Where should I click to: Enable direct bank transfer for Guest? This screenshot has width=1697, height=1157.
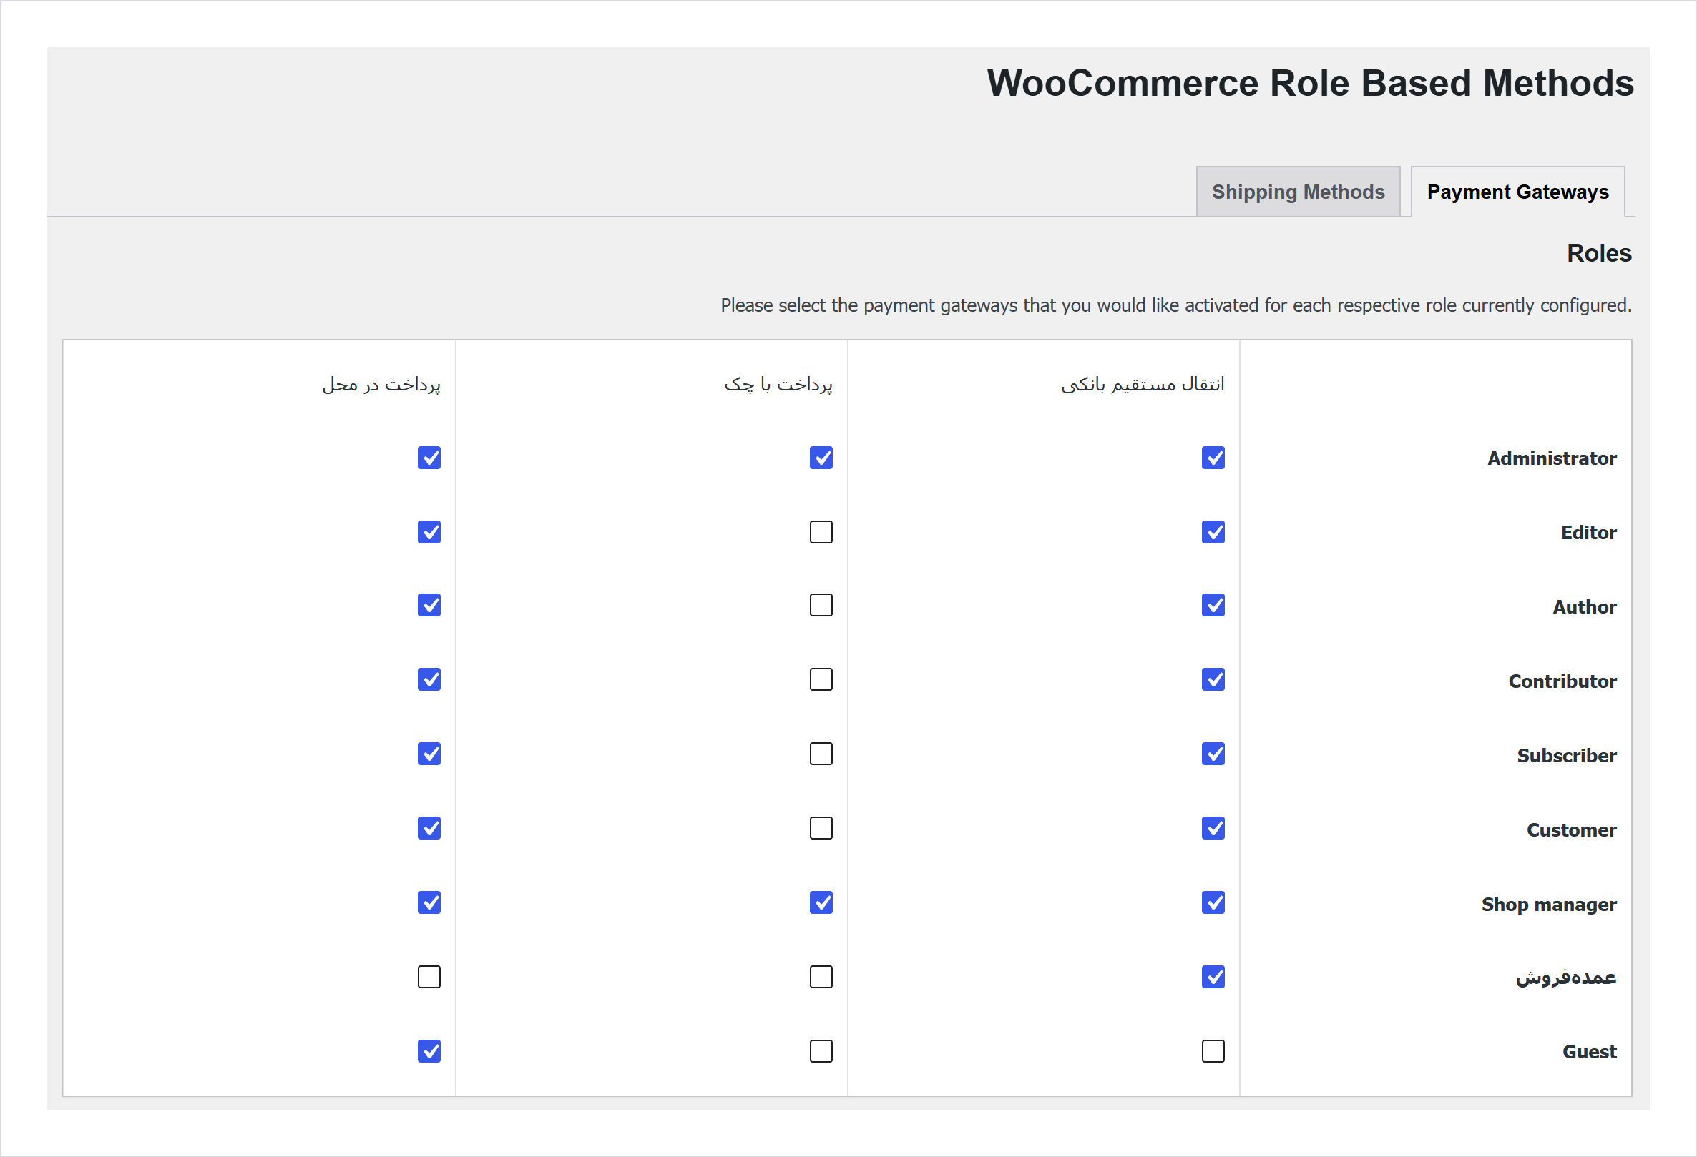click(x=1213, y=1052)
